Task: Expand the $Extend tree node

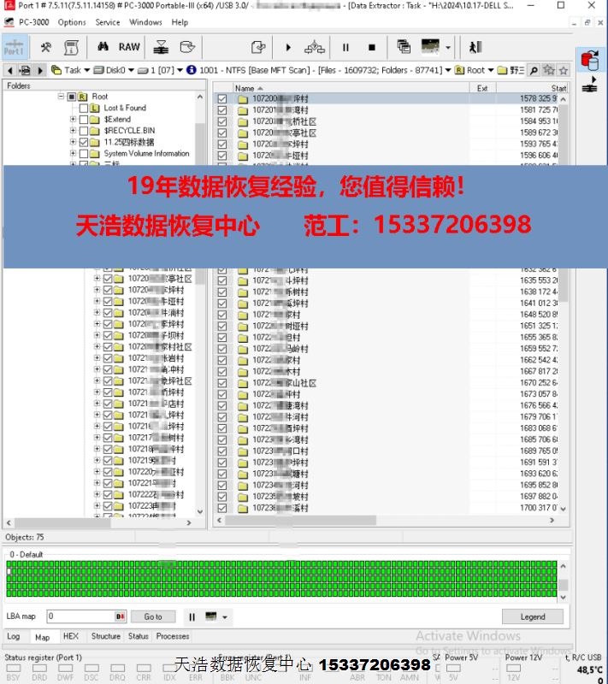Action: [74, 120]
